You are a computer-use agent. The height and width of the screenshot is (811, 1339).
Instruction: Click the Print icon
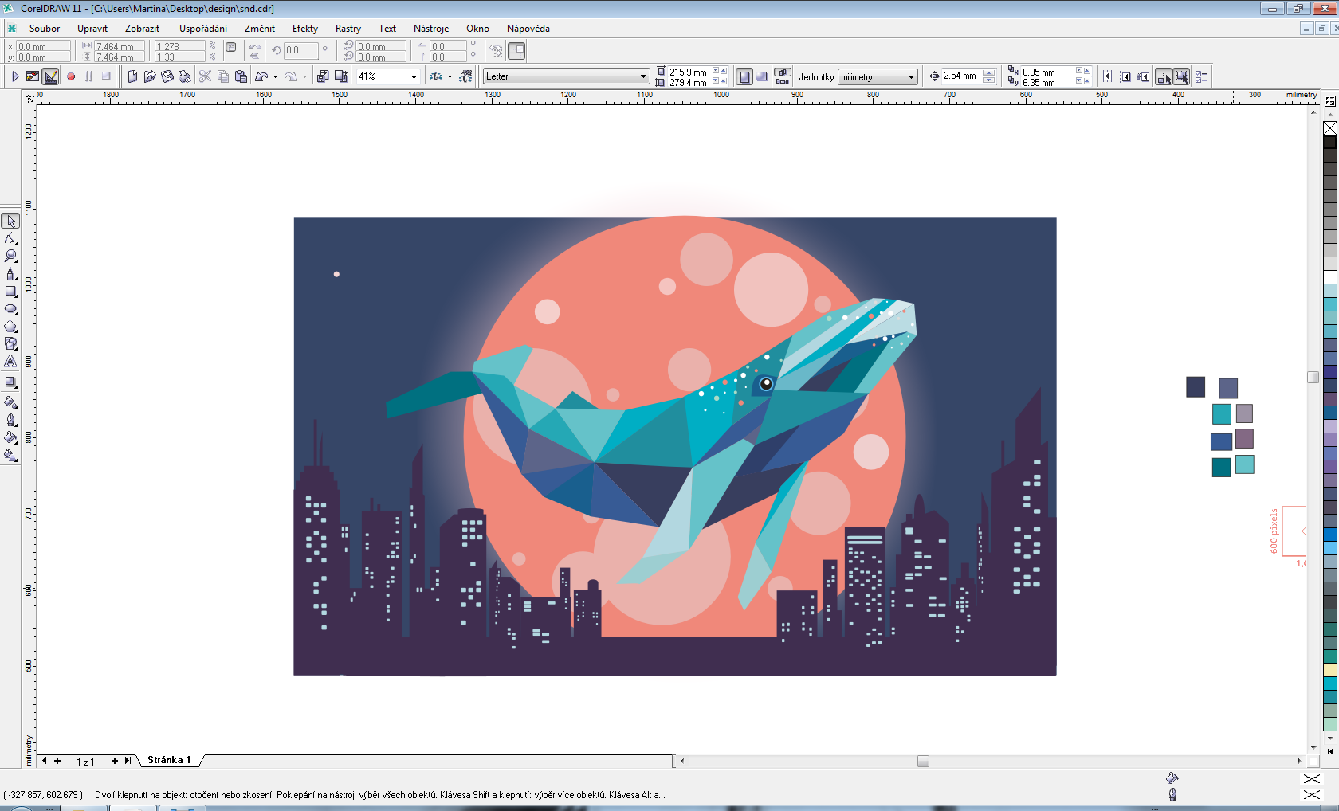(185, 76)
